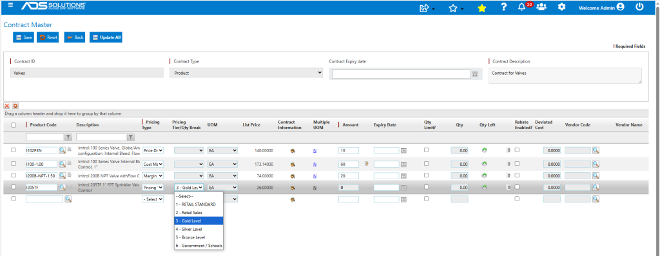Select the row checkbox for I100-1.00
This screenshot has width=660, height=256.
coord(14,163)
